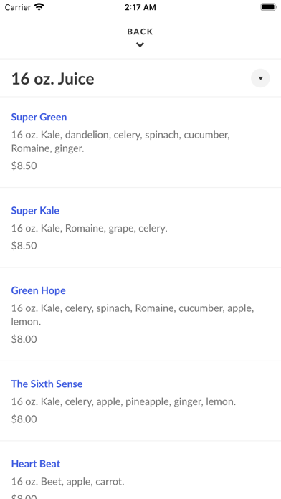
Task: Tap the 2:17 AM clock
Action: (x=140, y=7)
